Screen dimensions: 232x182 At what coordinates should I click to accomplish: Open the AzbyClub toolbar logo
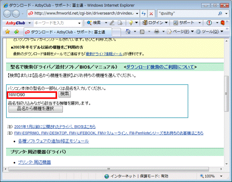tap(15, 23)
